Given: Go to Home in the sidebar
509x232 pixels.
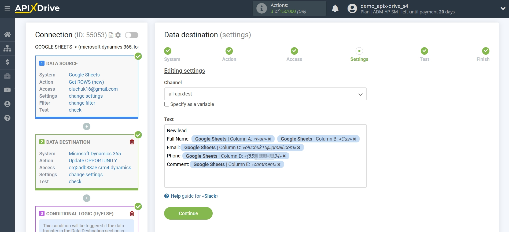Looking at the screenshot, I should point(7,34).
